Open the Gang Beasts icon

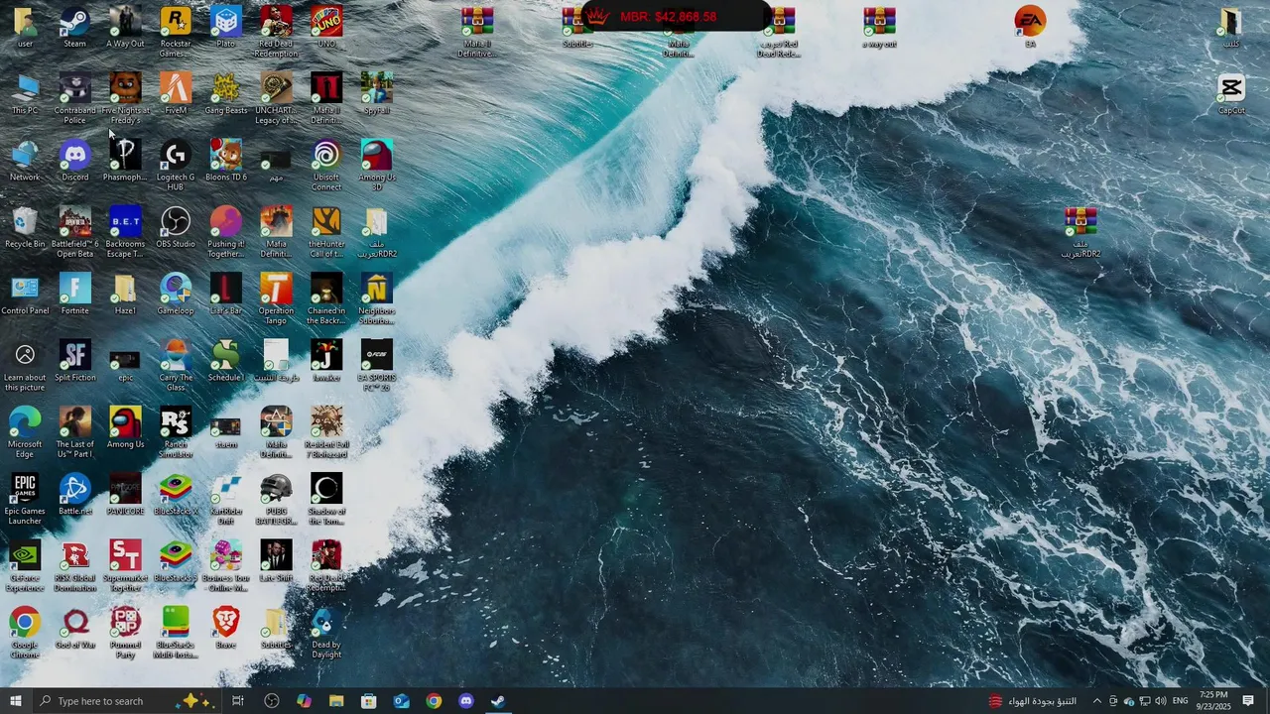click(x=226, y=93)
